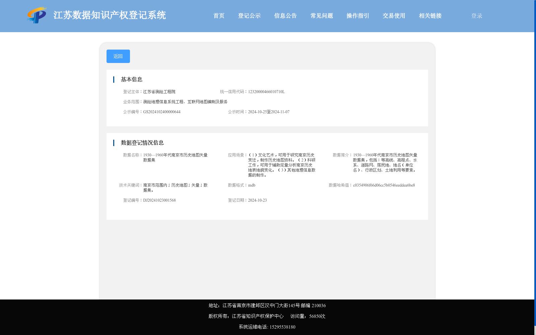Open 相关链接 in the header

coord(430,16)
